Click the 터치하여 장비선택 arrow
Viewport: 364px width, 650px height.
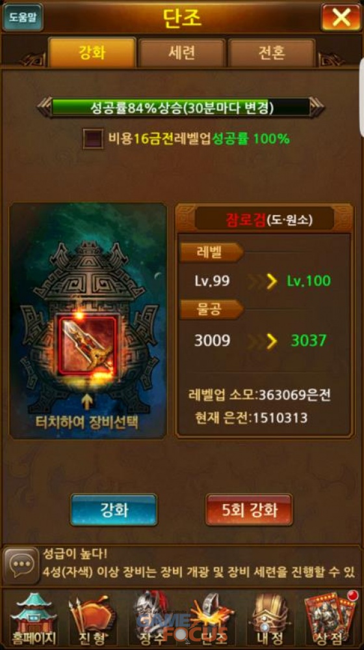click(86, 402)
